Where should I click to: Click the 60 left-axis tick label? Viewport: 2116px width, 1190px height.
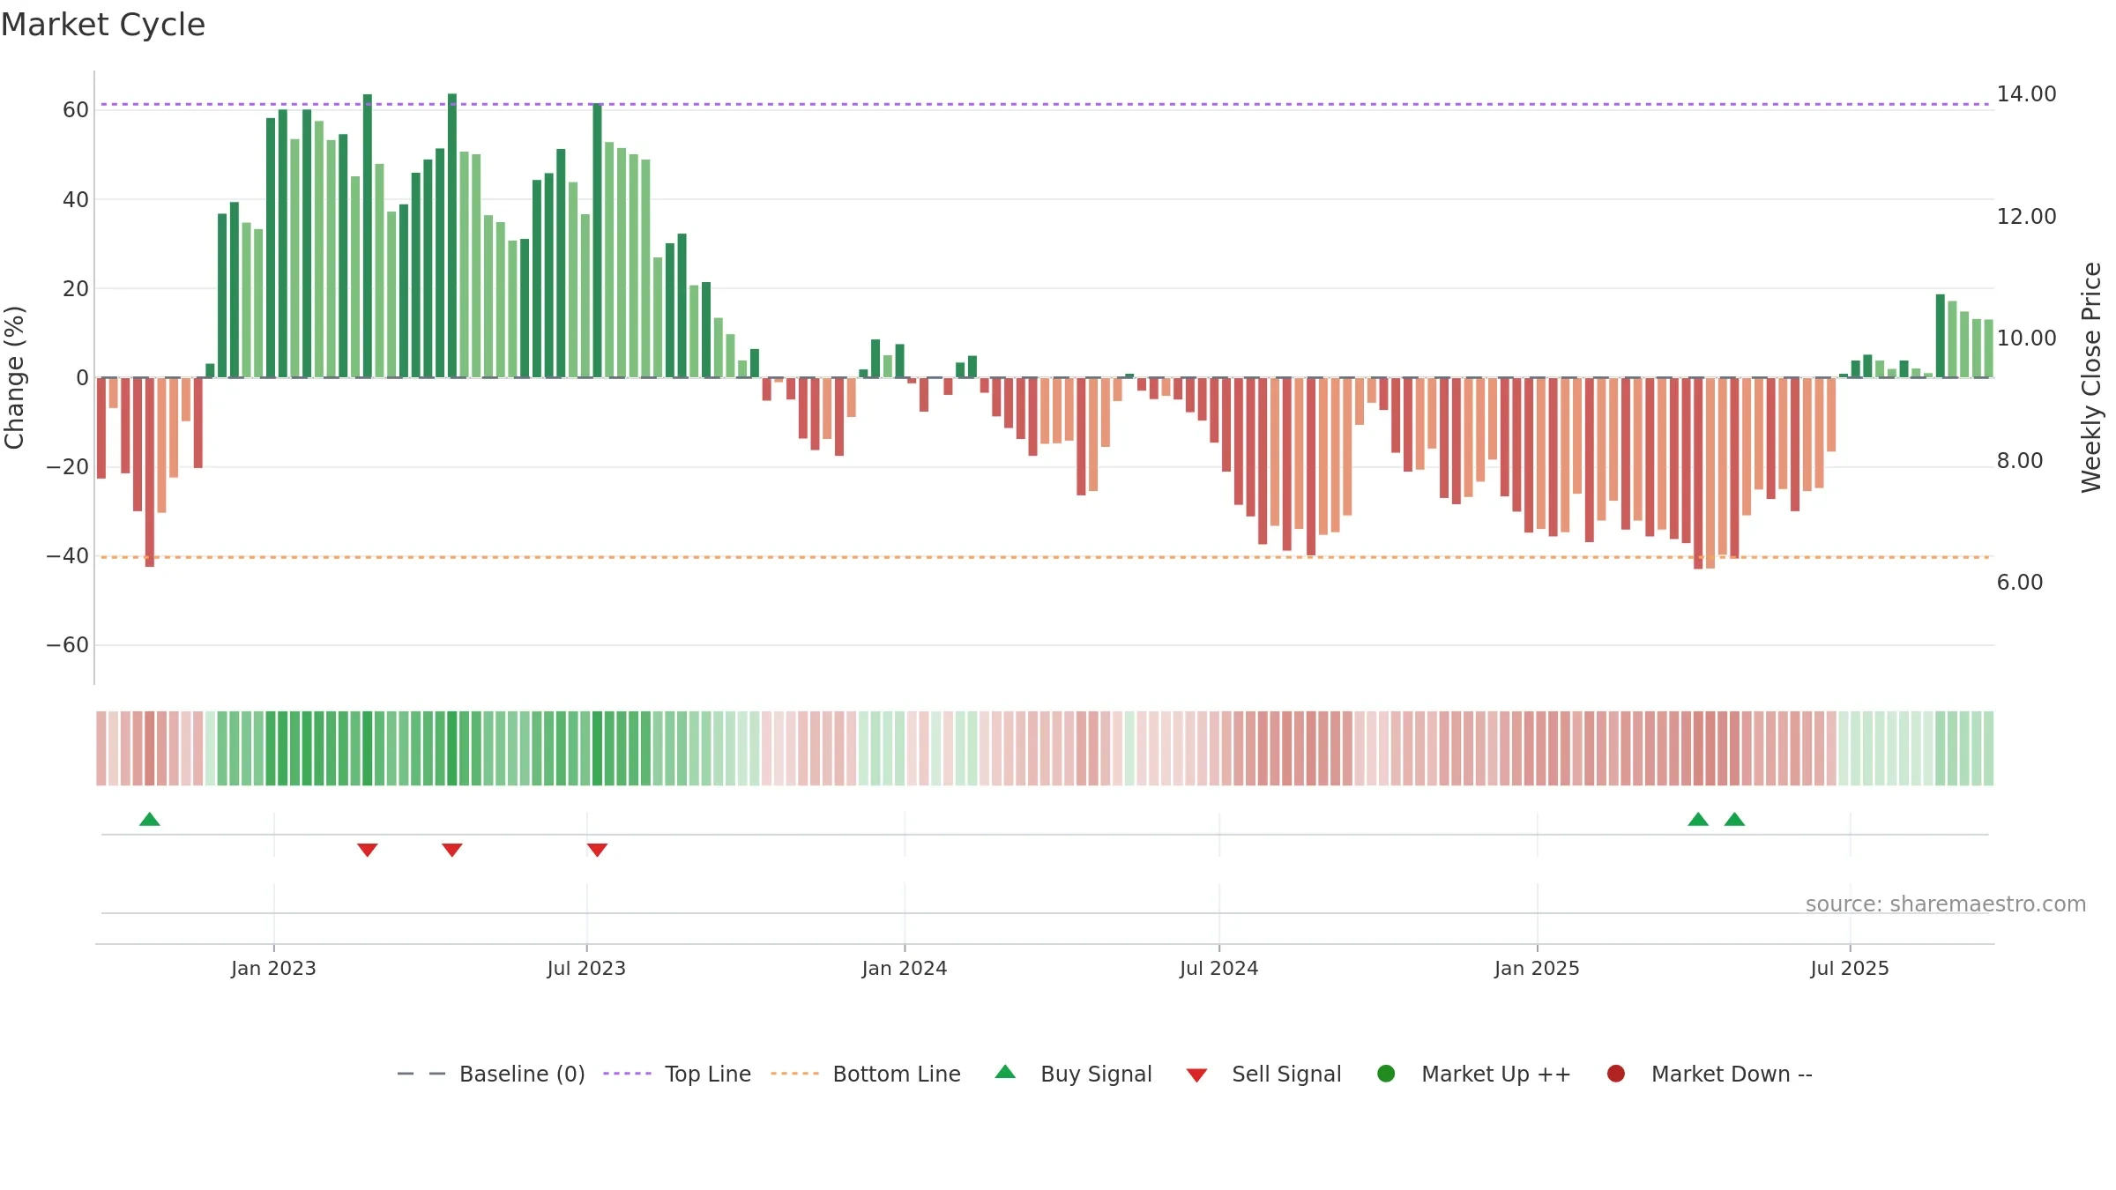76,110
